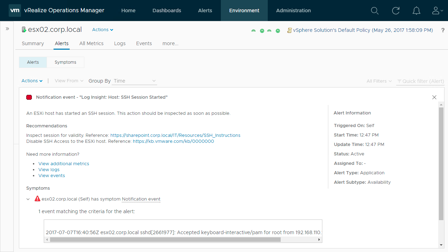Image resolution: width=448 pixels, height=252 pixels.
Task: Open the SharePoint SSH_Instructions link
Action: point(175,135)
